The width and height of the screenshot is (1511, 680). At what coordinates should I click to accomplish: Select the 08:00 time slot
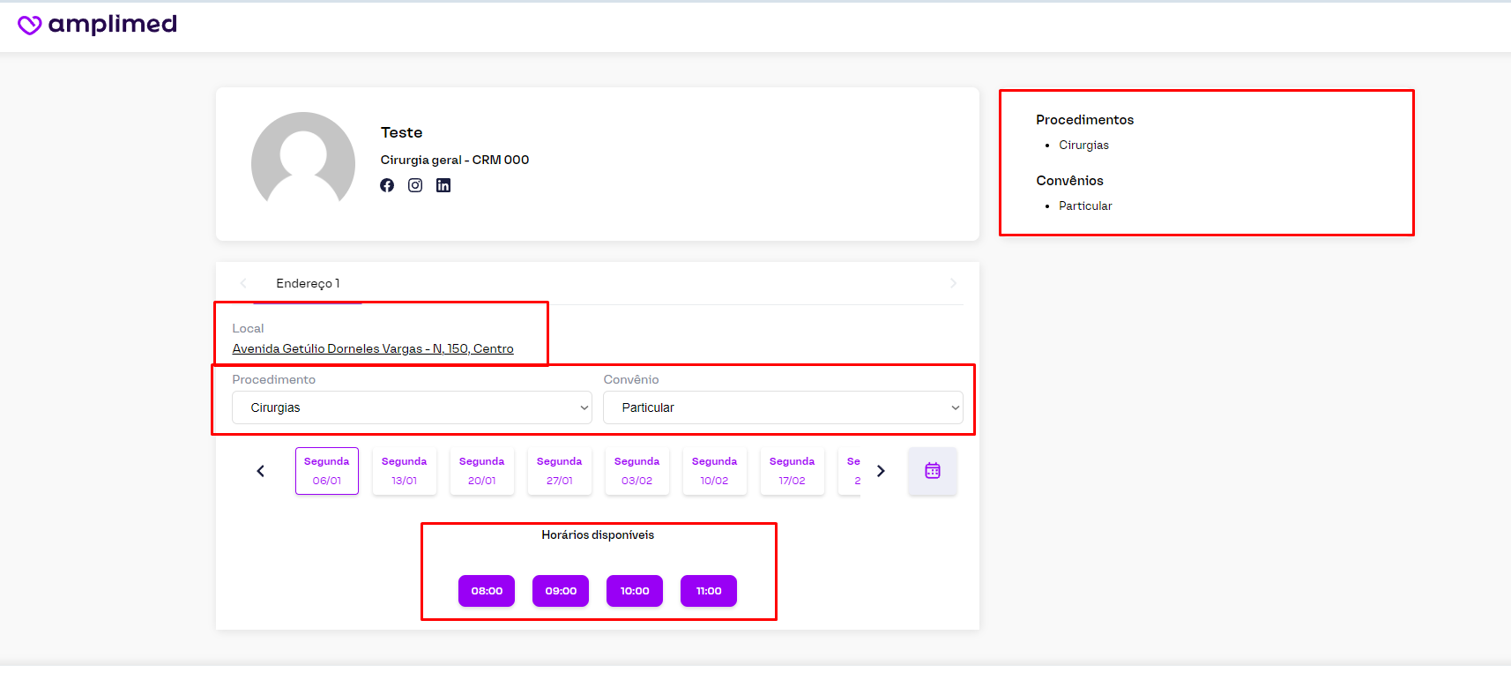487,591
